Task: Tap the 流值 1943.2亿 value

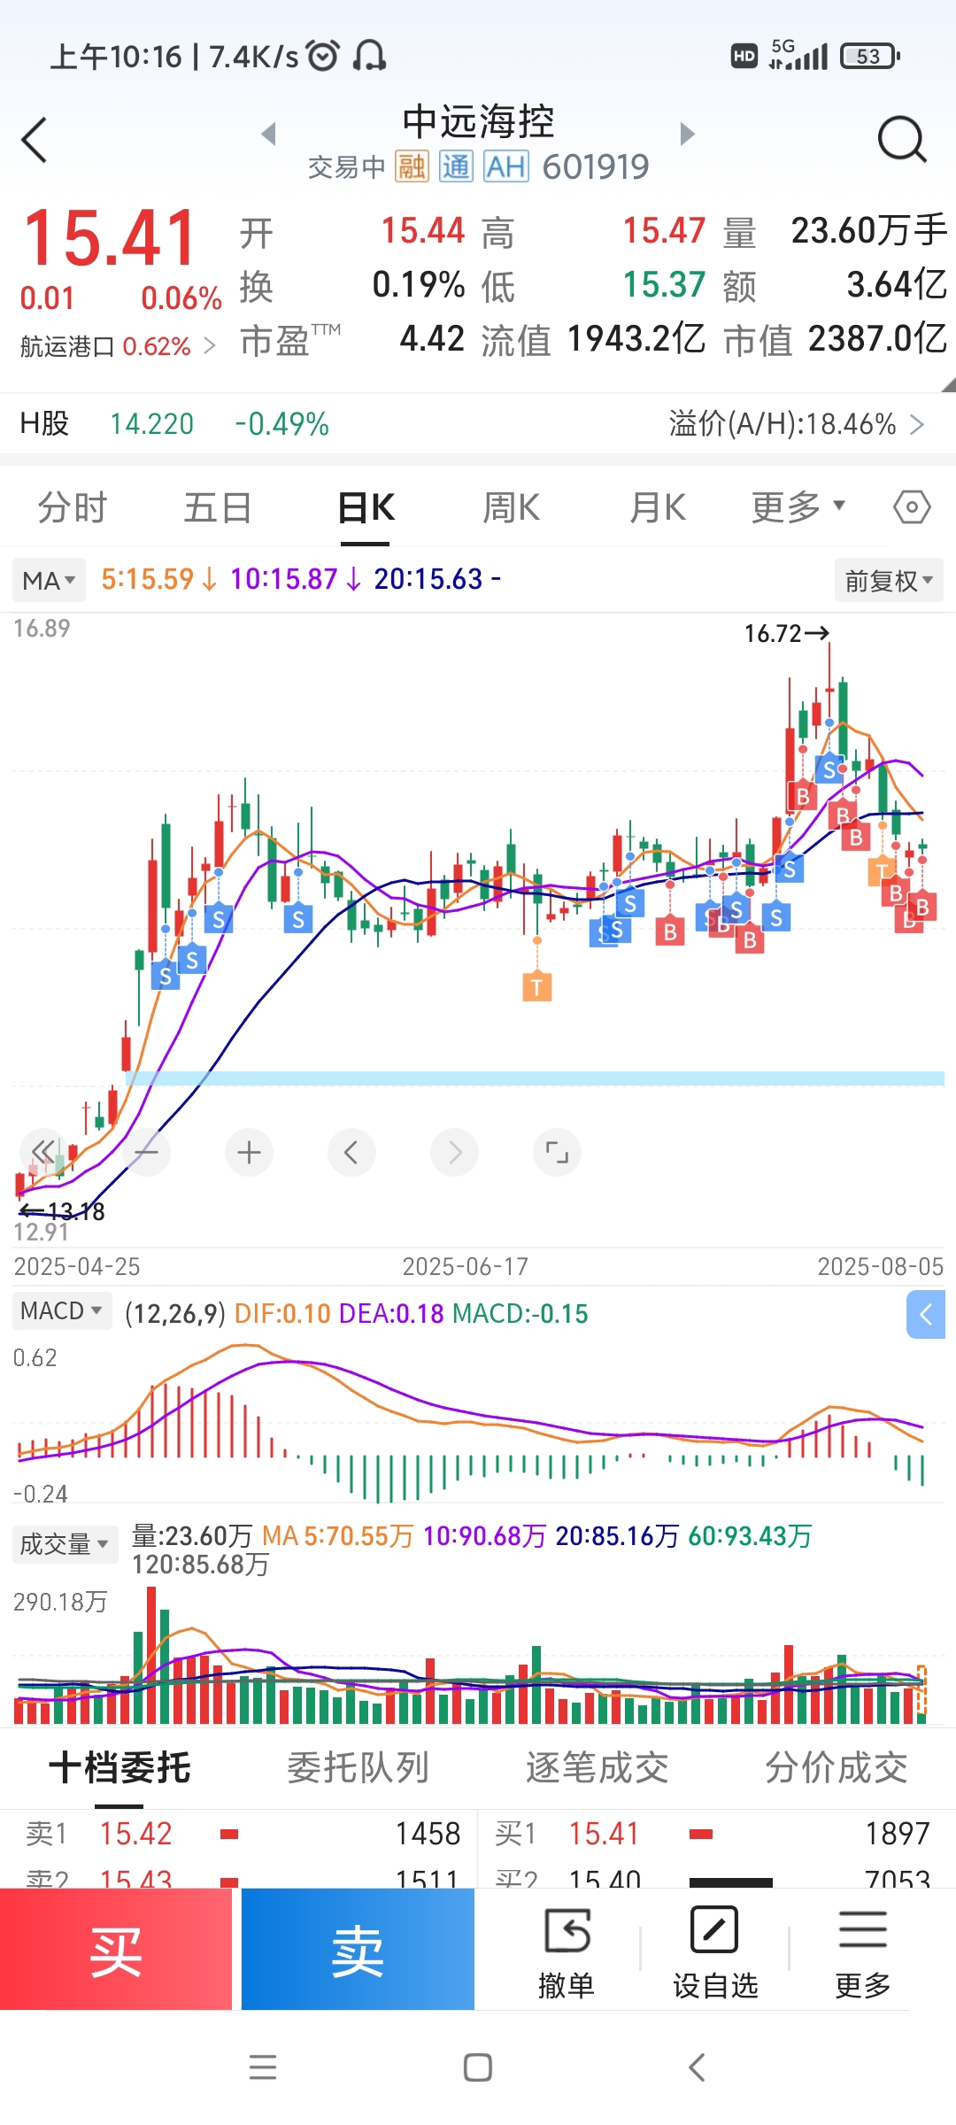Action: tap(636, 339)
